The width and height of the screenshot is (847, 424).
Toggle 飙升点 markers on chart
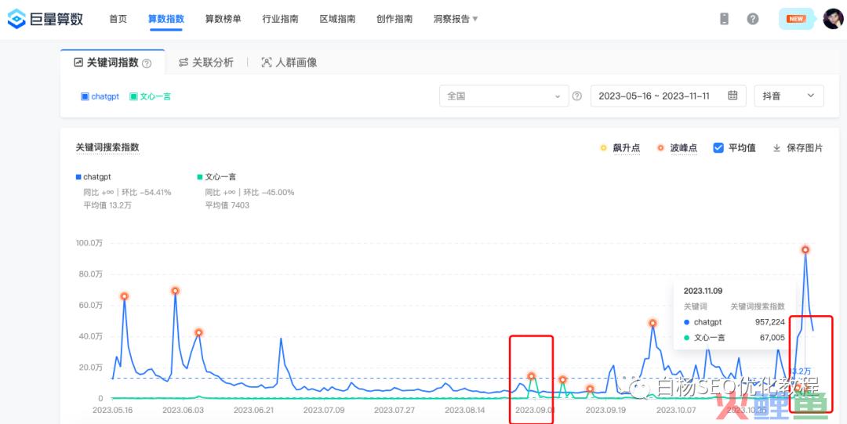pos(620,148)
